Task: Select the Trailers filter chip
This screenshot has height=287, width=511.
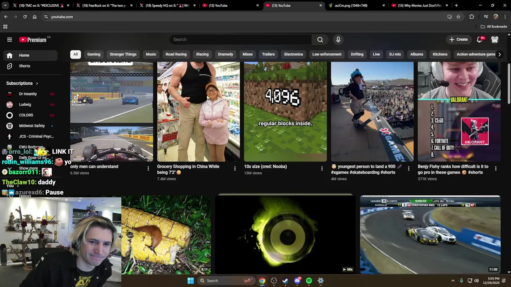Action: 268,54
